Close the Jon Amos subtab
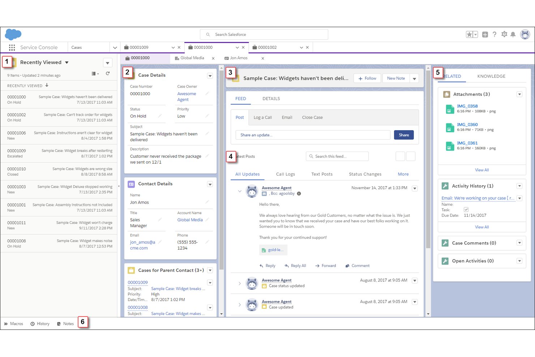 263,58
